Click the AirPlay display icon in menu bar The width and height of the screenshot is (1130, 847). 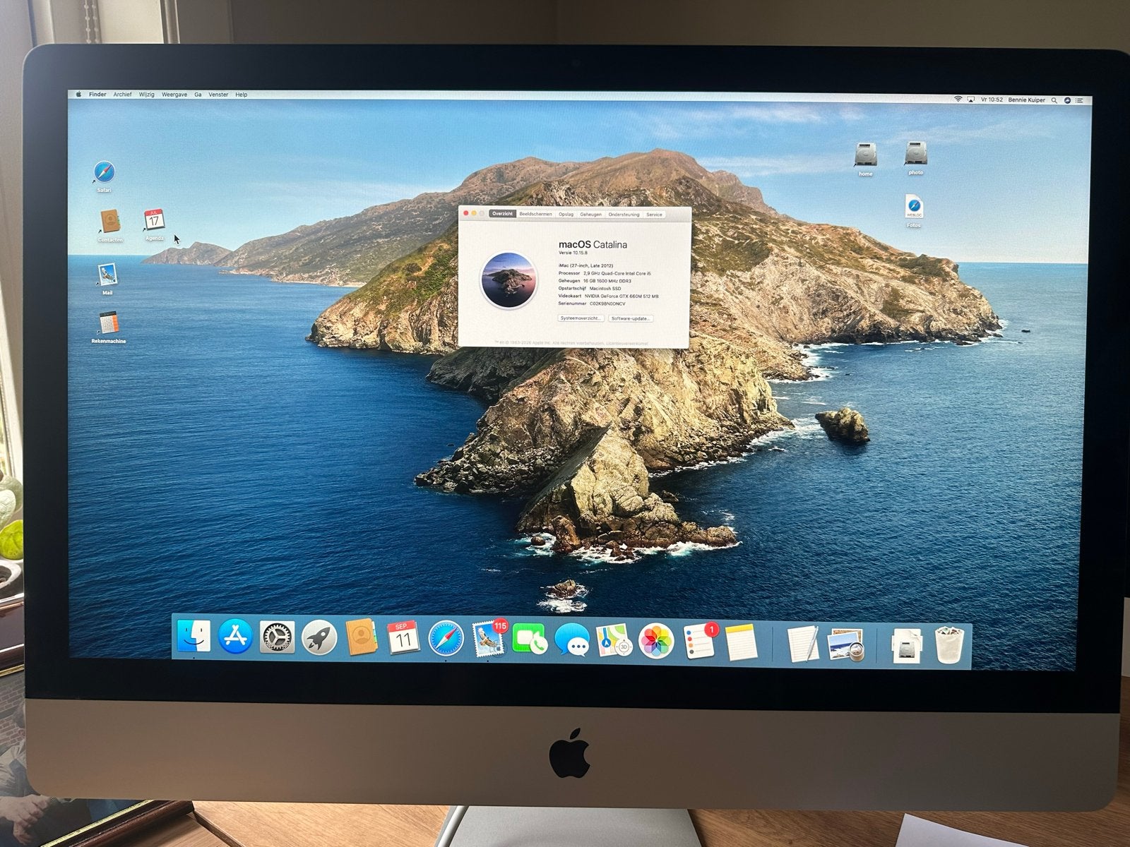(971, 100)
